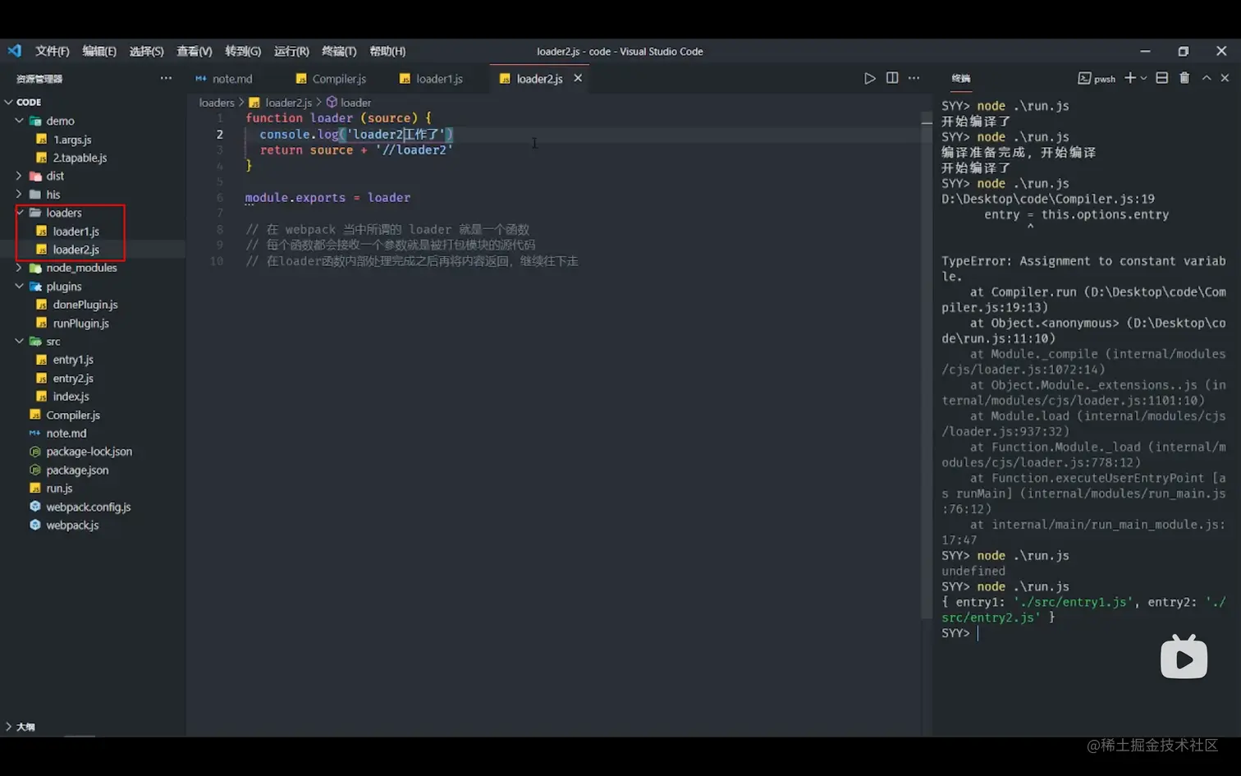
Task: Open index.js in src
Action: click(71, 397)
